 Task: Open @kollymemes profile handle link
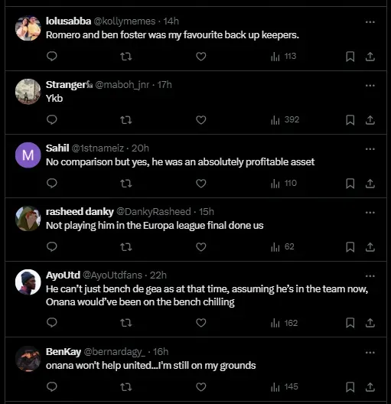pos(125,21)
